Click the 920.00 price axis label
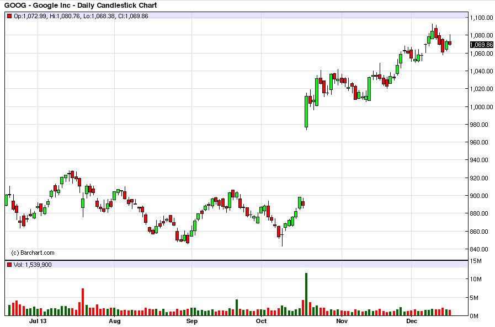 pyautogui.click(x=479, y=178)
